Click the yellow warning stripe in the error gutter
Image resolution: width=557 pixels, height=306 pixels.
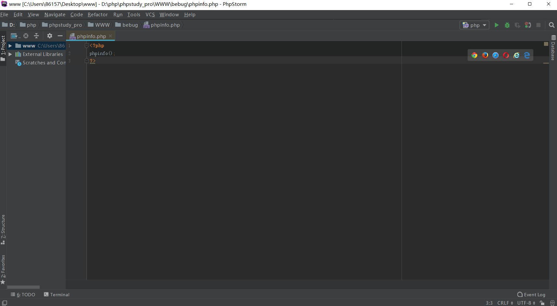(x=546, y=63)
